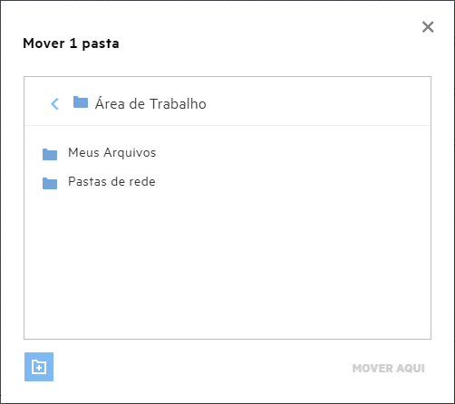455x404 pixels.
Task: Click the MOVER AQUI button
Action: pyautogui.click(x=389, y=369)
